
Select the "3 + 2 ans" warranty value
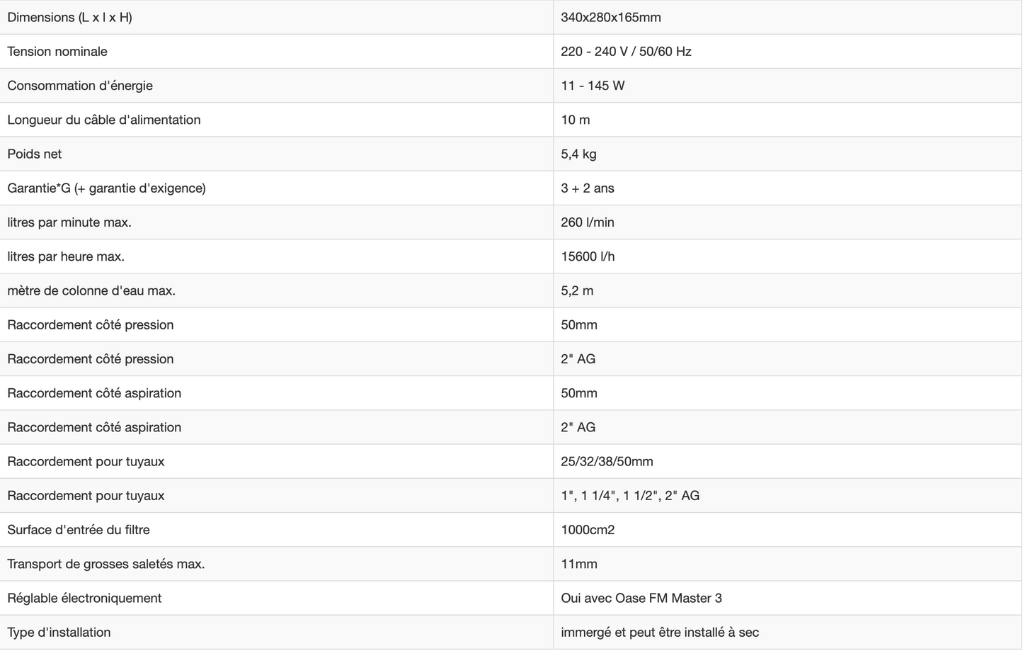tap(588, 188)
